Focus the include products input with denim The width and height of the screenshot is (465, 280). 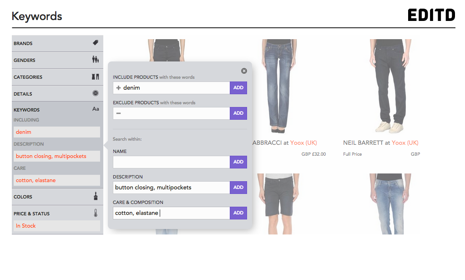point(172,88)
